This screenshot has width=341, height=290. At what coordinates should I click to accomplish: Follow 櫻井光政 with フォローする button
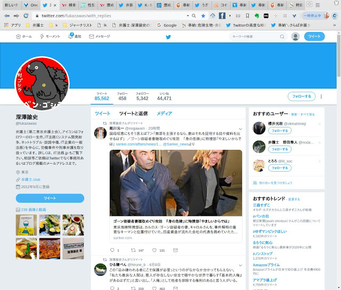pyautogui.click(x=280, y=131)
